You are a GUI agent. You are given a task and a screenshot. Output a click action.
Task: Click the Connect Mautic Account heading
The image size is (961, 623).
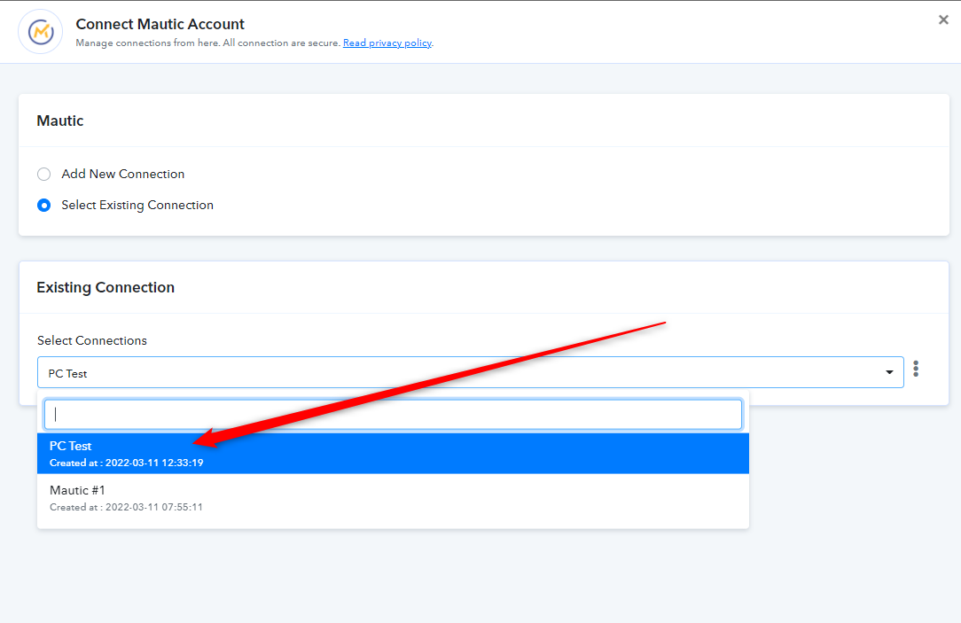160,24
